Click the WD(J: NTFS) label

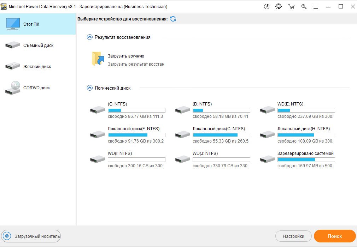click(x=205, y=153)
